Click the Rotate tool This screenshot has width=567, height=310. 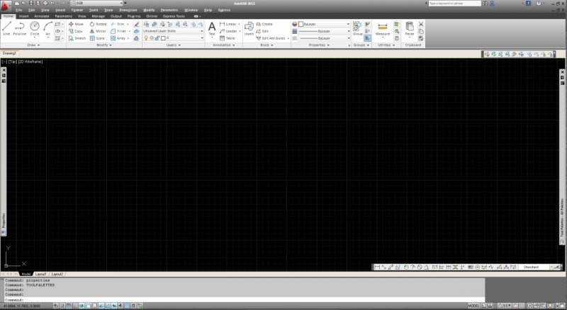(98, 24)
